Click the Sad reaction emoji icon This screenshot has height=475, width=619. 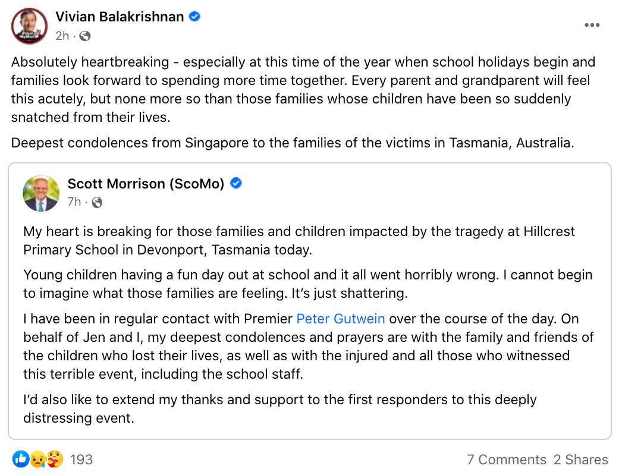pyautogui.click(x=38, y=459)
